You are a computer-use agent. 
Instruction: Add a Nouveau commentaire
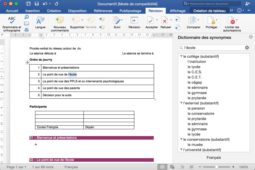tap(60, 24)
